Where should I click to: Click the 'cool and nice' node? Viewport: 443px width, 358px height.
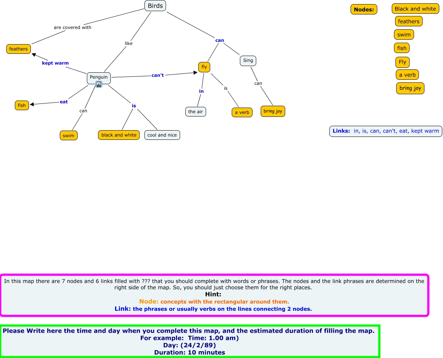pos(162,135)
